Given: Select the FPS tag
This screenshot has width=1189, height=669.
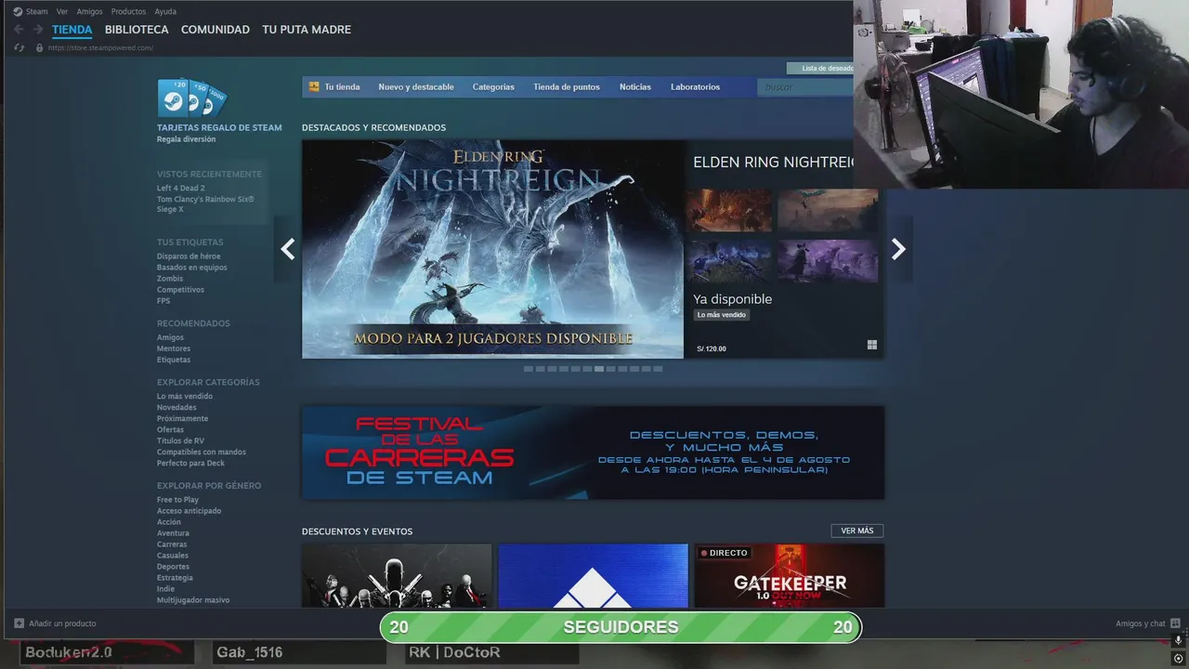Looking at the screenshot, I should click(163, 301).
